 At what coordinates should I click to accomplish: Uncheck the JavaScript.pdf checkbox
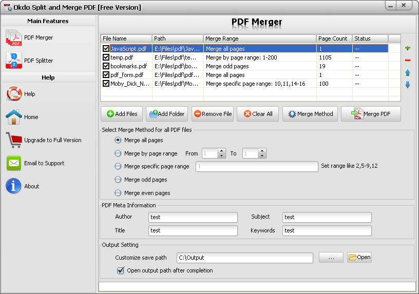106,48
